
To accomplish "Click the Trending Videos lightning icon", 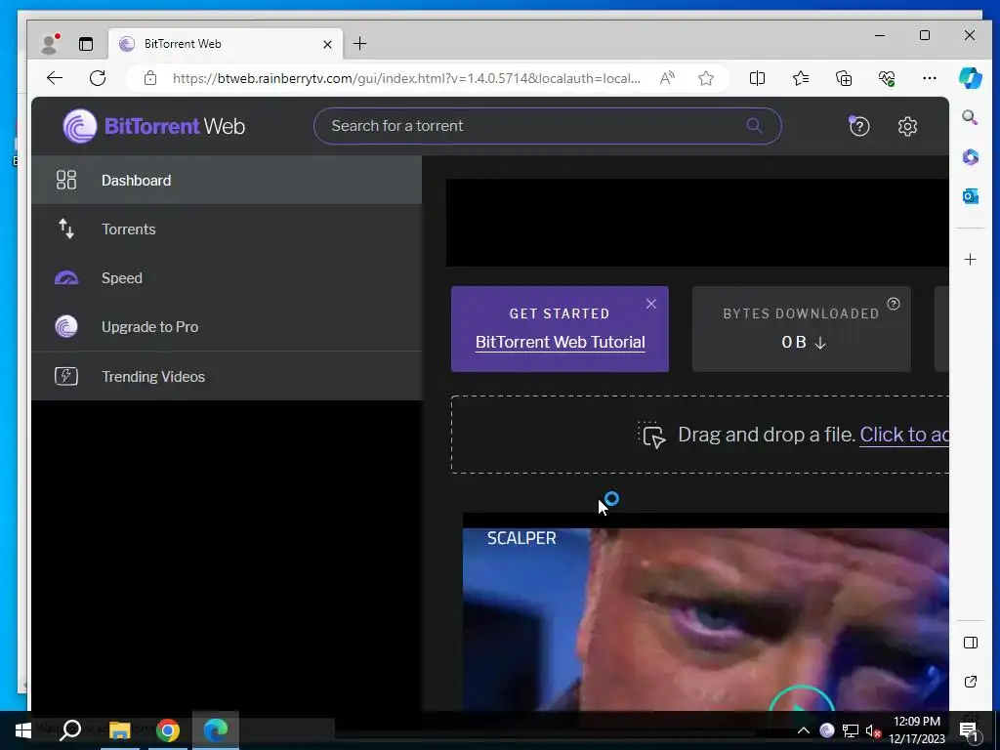I will click(x=66, y=376).
